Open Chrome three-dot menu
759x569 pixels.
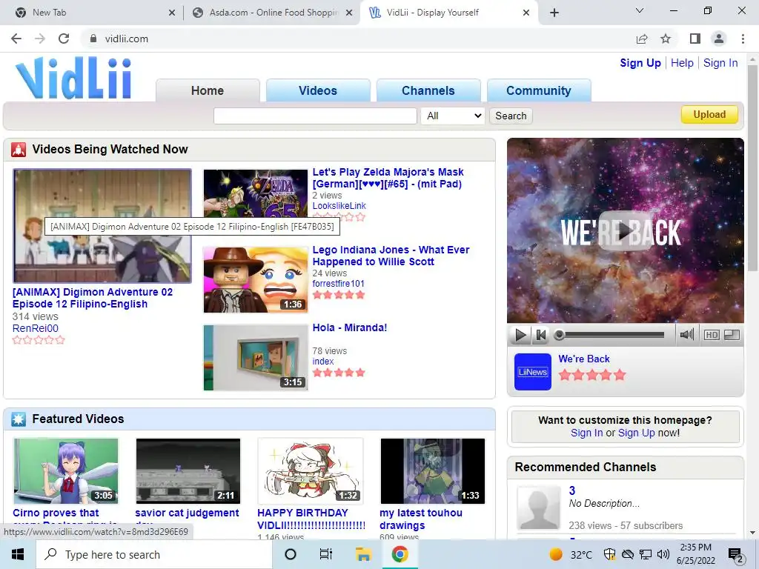743,39
